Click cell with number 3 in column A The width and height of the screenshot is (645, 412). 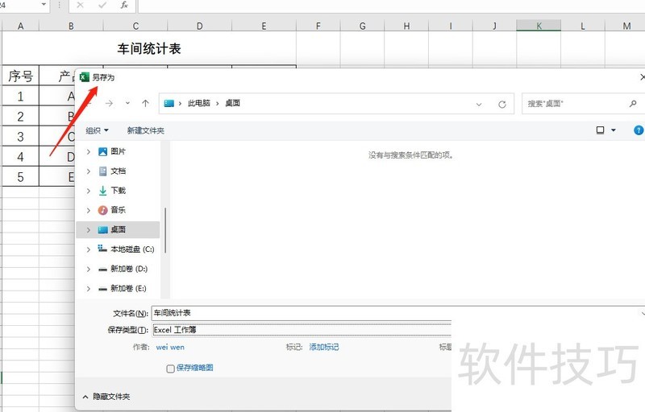[21, 136]
